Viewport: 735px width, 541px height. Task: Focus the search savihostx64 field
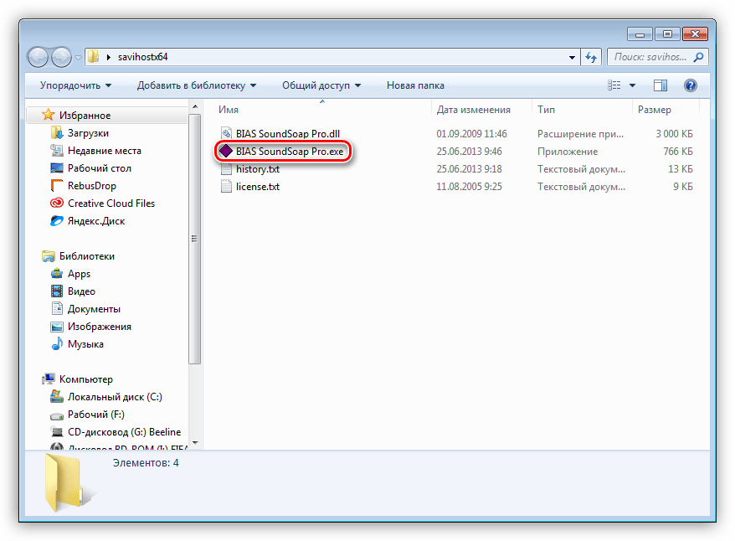(657, 57)
